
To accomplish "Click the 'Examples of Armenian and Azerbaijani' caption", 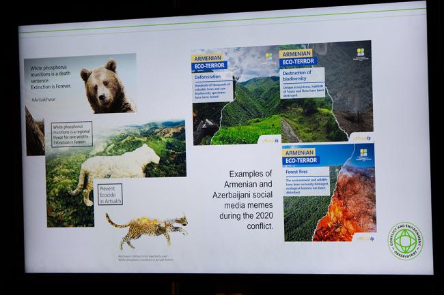I will click(x=243, y=200).
